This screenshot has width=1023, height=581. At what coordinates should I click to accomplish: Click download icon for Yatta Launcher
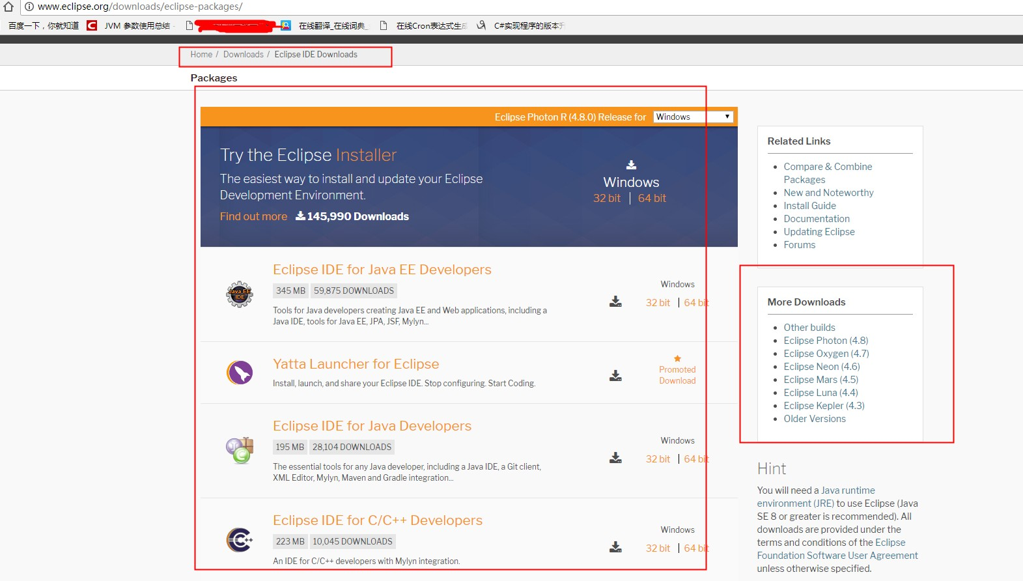[x=615, y=376]
